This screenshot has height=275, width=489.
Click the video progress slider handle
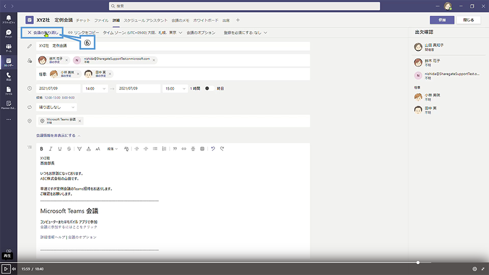[x=418, y=262]
